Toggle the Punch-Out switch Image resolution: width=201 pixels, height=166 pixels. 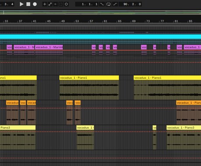click(115, 4)
